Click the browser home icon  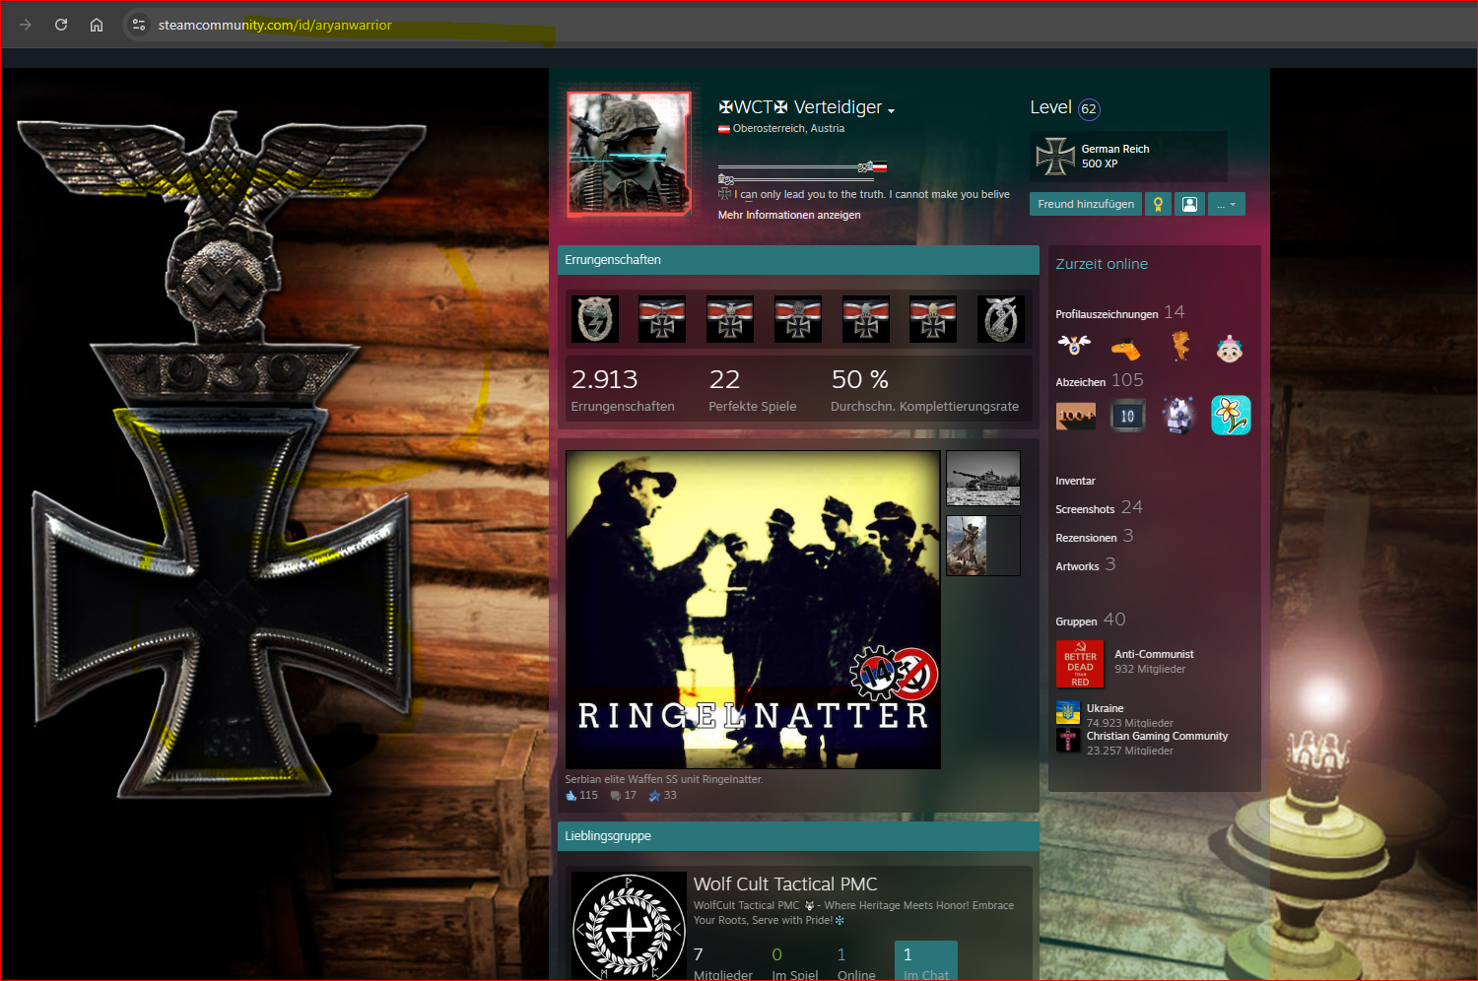(97, 25)
